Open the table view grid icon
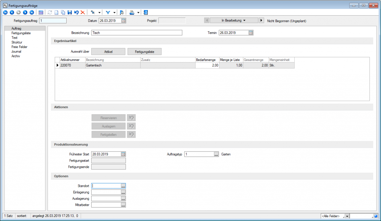 (41, 12)
